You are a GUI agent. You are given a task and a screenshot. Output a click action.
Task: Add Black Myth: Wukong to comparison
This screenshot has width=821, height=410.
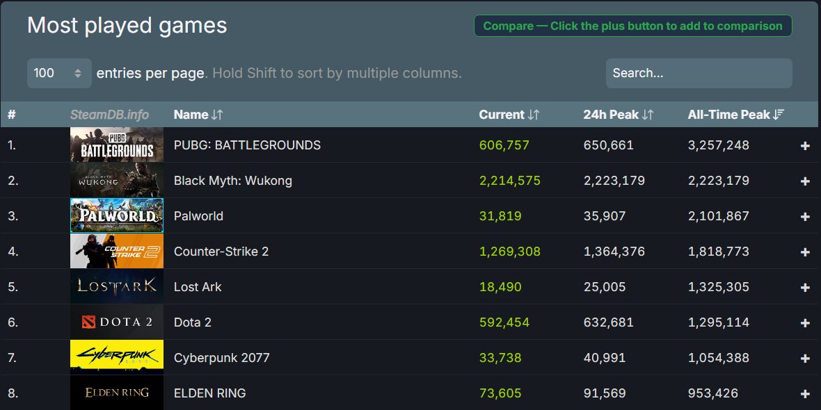(804, 181)
